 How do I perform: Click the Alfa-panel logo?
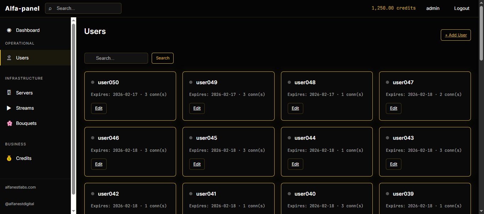click(22, 8)
